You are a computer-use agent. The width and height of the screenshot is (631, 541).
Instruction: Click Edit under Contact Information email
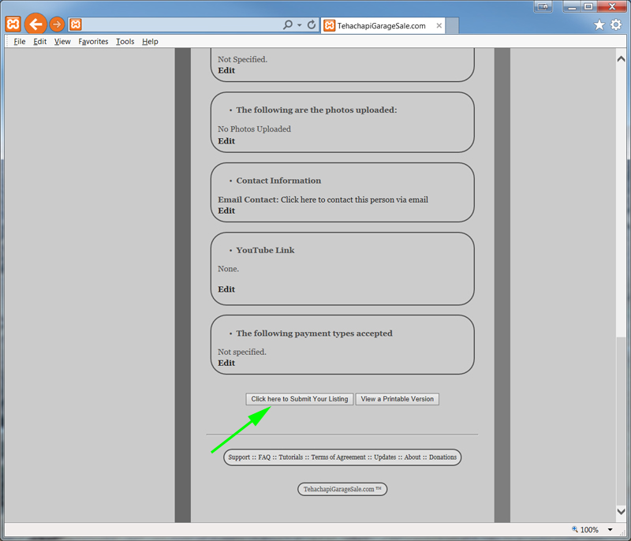click(x=226, y=211)
